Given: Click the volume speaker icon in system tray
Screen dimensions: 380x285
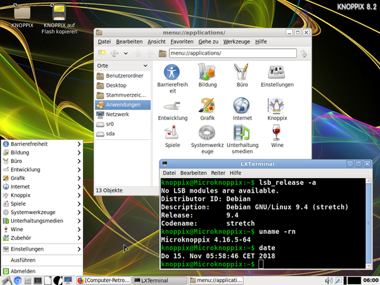Looking at the screenshot, I should point(329,281).
